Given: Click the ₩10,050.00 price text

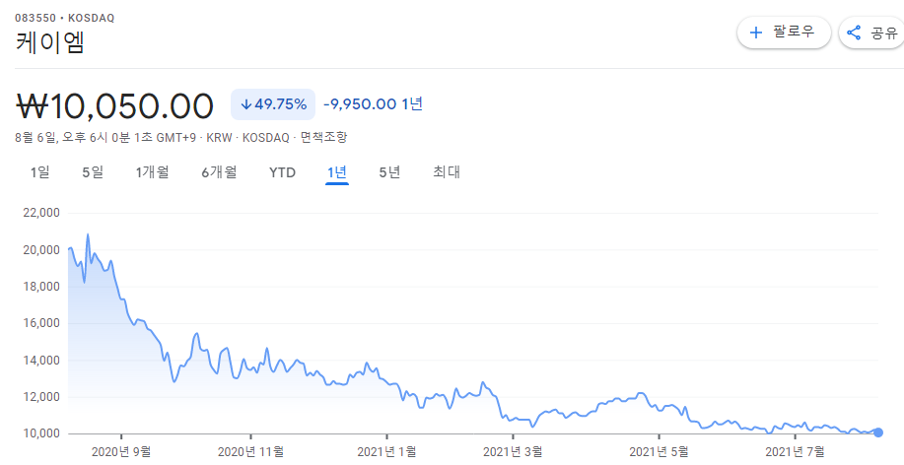Looking at the screenshot, I should point(114,106).
